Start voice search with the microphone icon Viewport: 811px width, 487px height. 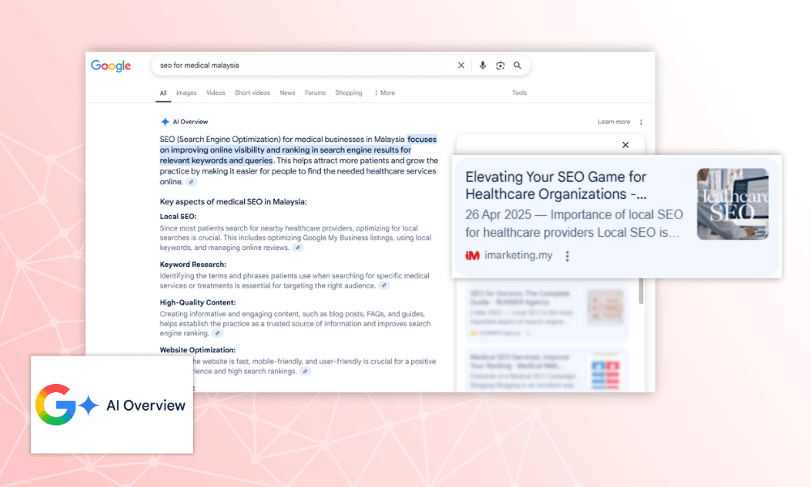(483, 66)
